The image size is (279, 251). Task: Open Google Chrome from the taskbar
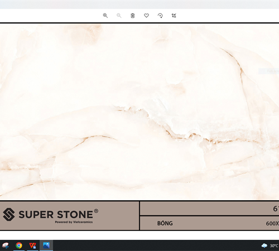tap(19, 245)
